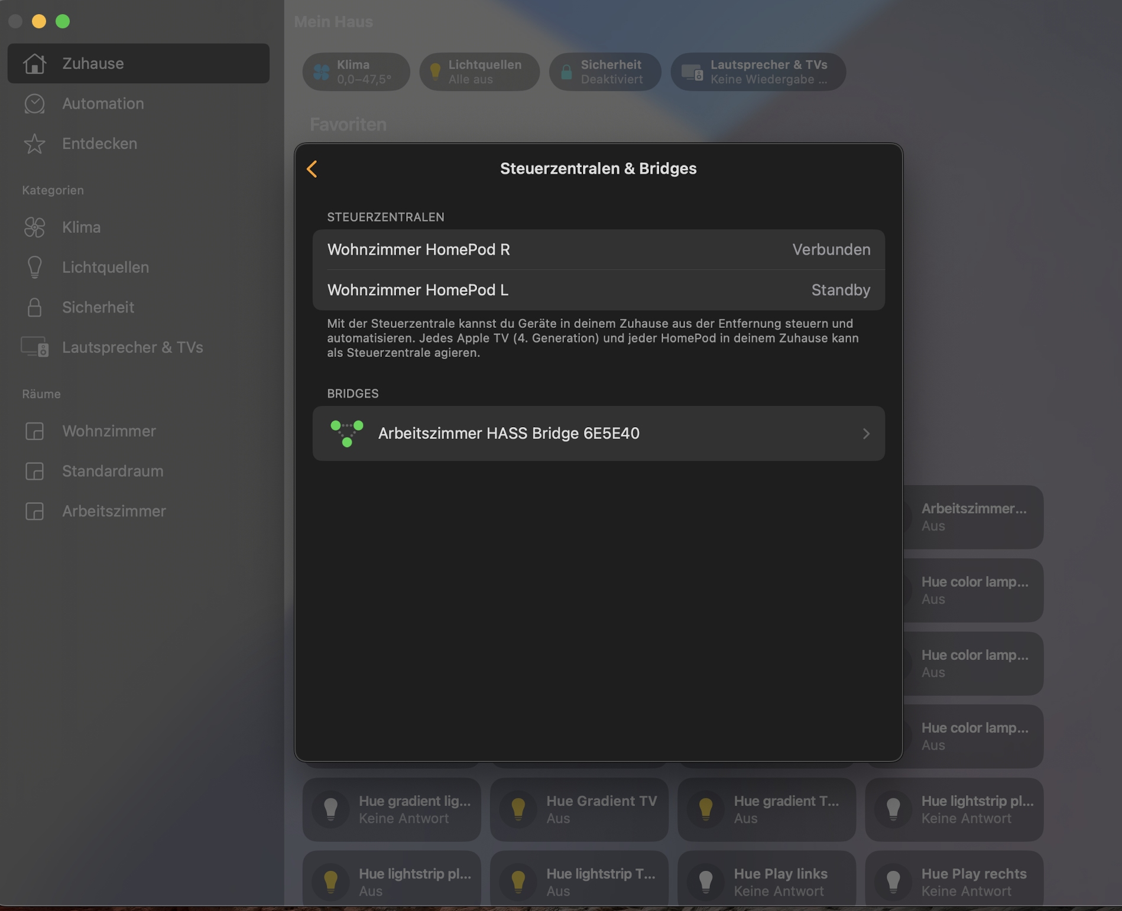Click bulb icon on Hue lightstrip T... tile
This screenshot has width=1122, height=911.
[518, 882]
